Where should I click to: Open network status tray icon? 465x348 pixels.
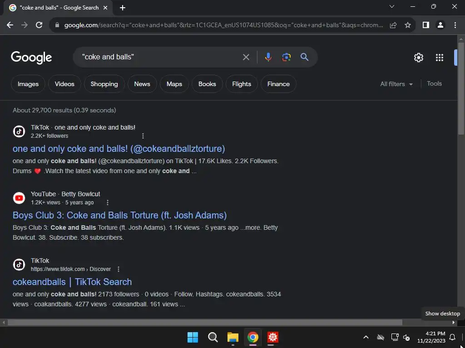point(395,337)
